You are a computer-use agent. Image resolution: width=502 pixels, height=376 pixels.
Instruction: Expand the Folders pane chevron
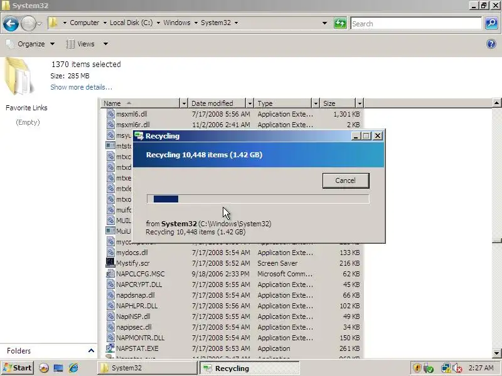coord(91,351)
